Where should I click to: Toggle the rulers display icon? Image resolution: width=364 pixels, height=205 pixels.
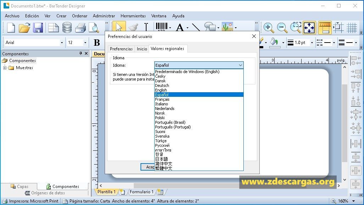(x=325, y=28)
